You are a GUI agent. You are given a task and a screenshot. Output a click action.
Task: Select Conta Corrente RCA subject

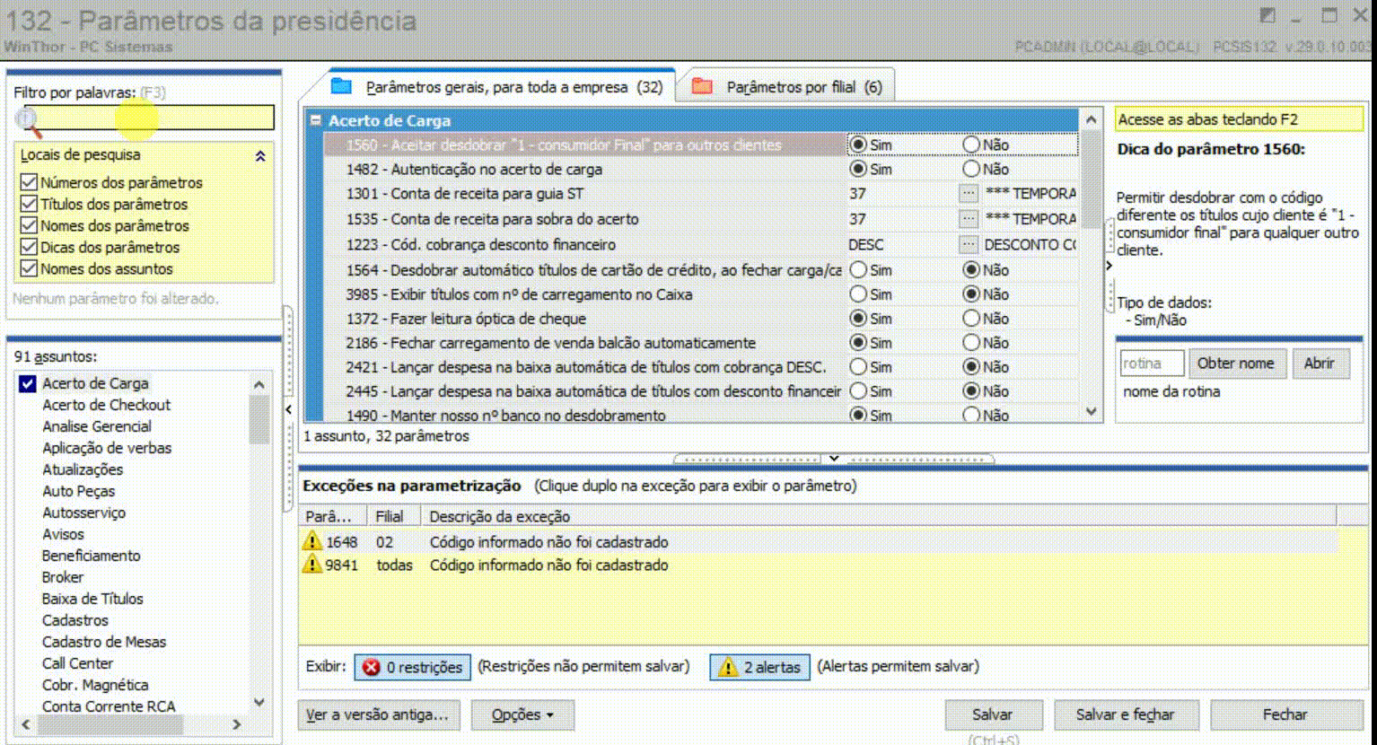pyautogui.click(x=109, y=706)
